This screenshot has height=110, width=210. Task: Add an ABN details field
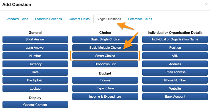tap(175, 56)
